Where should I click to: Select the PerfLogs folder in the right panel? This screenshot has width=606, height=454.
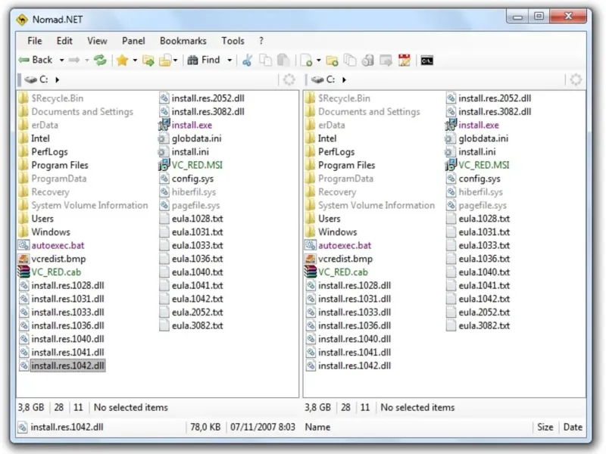point(330,152)
